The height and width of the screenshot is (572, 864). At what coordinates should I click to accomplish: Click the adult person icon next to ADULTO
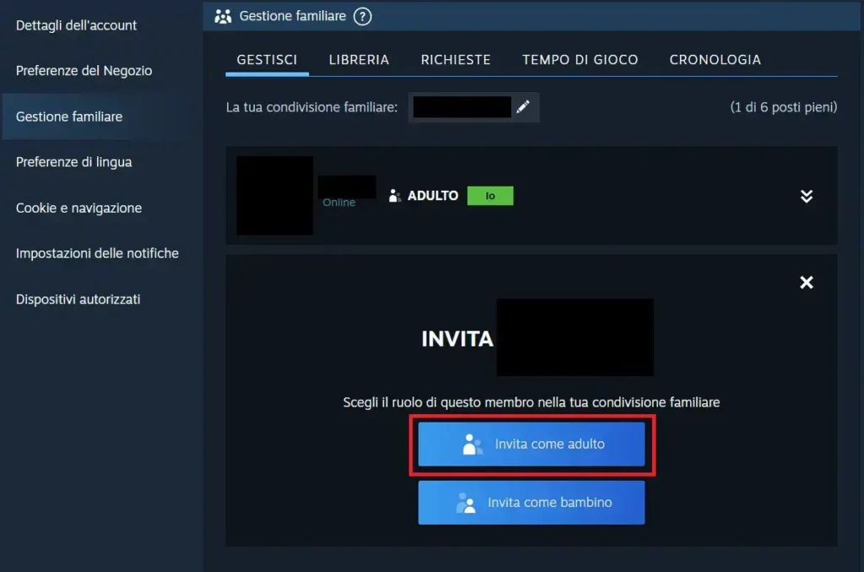pyautogui.click(x=393, y=195)
